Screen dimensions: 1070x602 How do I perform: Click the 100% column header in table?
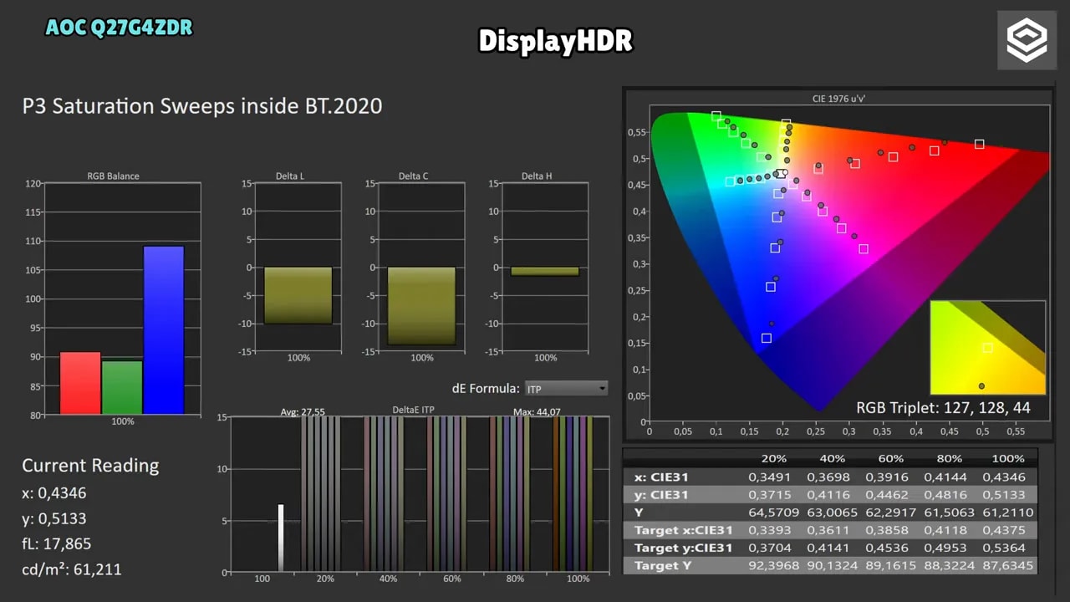(x=1007, y=458)
